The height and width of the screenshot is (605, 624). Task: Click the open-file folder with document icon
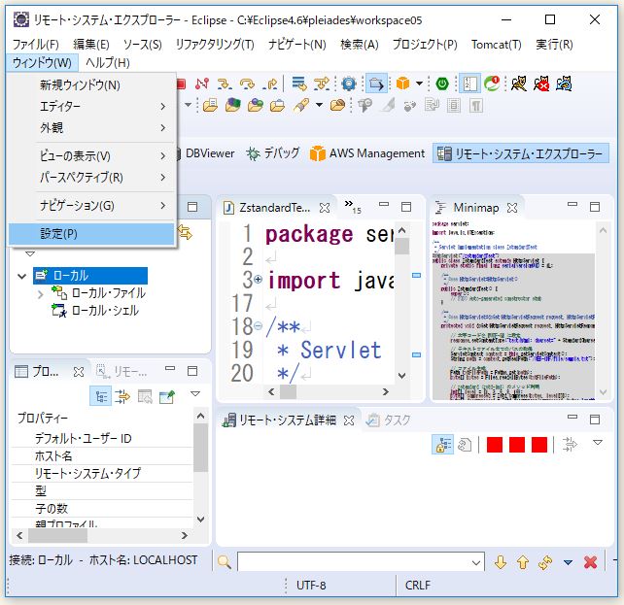210,105
